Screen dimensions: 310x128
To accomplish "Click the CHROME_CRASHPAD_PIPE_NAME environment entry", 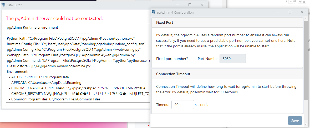I will click(x=77, y=88).
